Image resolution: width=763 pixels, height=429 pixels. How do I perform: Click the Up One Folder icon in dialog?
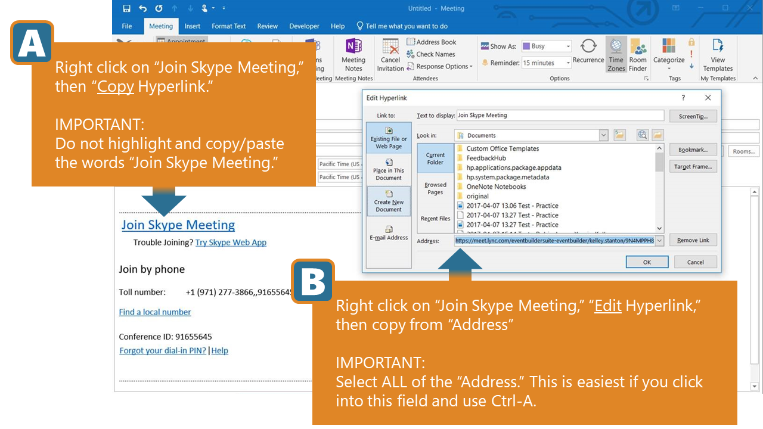620,135
